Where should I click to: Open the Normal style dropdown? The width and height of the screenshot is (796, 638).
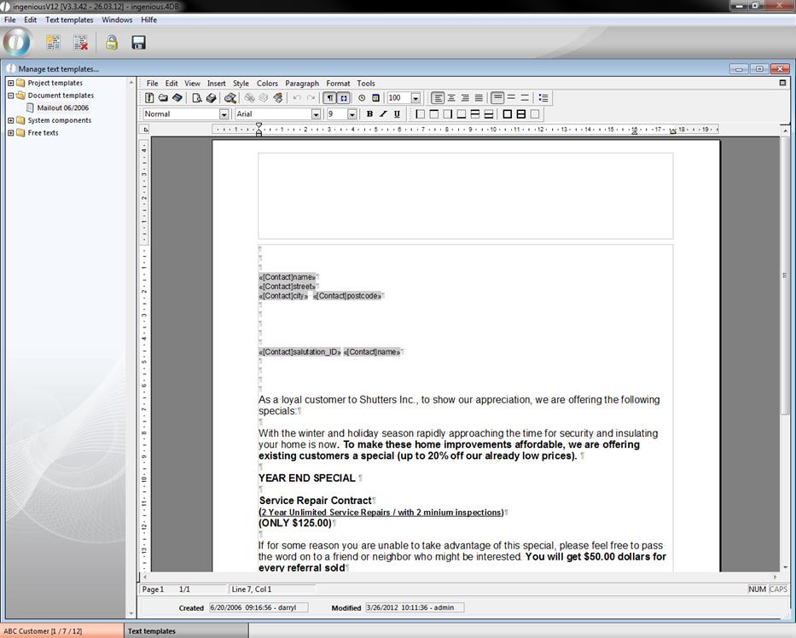pyautogui.click(x=224, y=114)
